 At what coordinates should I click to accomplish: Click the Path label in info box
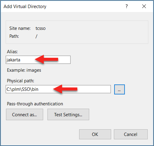click(14, 36)
